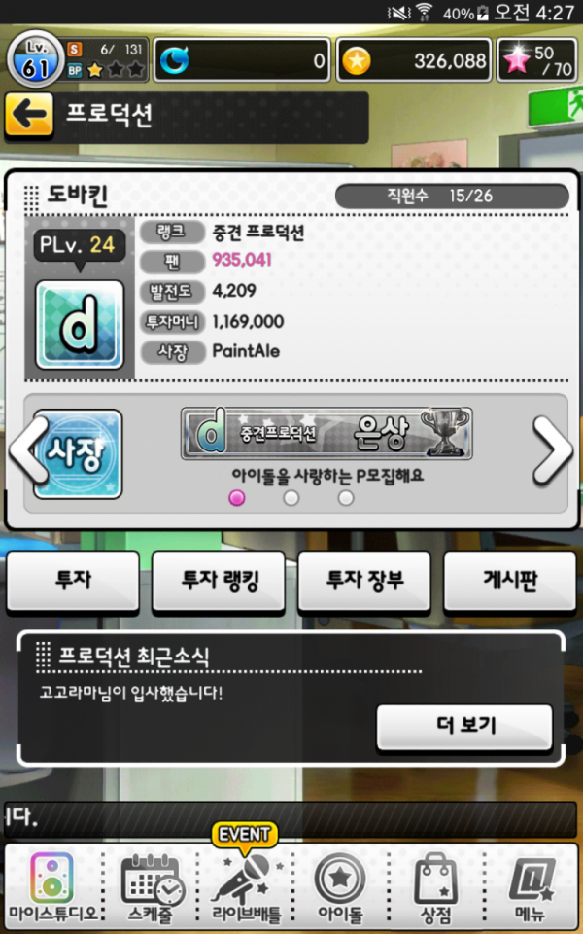Open the 투자 button

pyautogui.click(x=73, y=582)
